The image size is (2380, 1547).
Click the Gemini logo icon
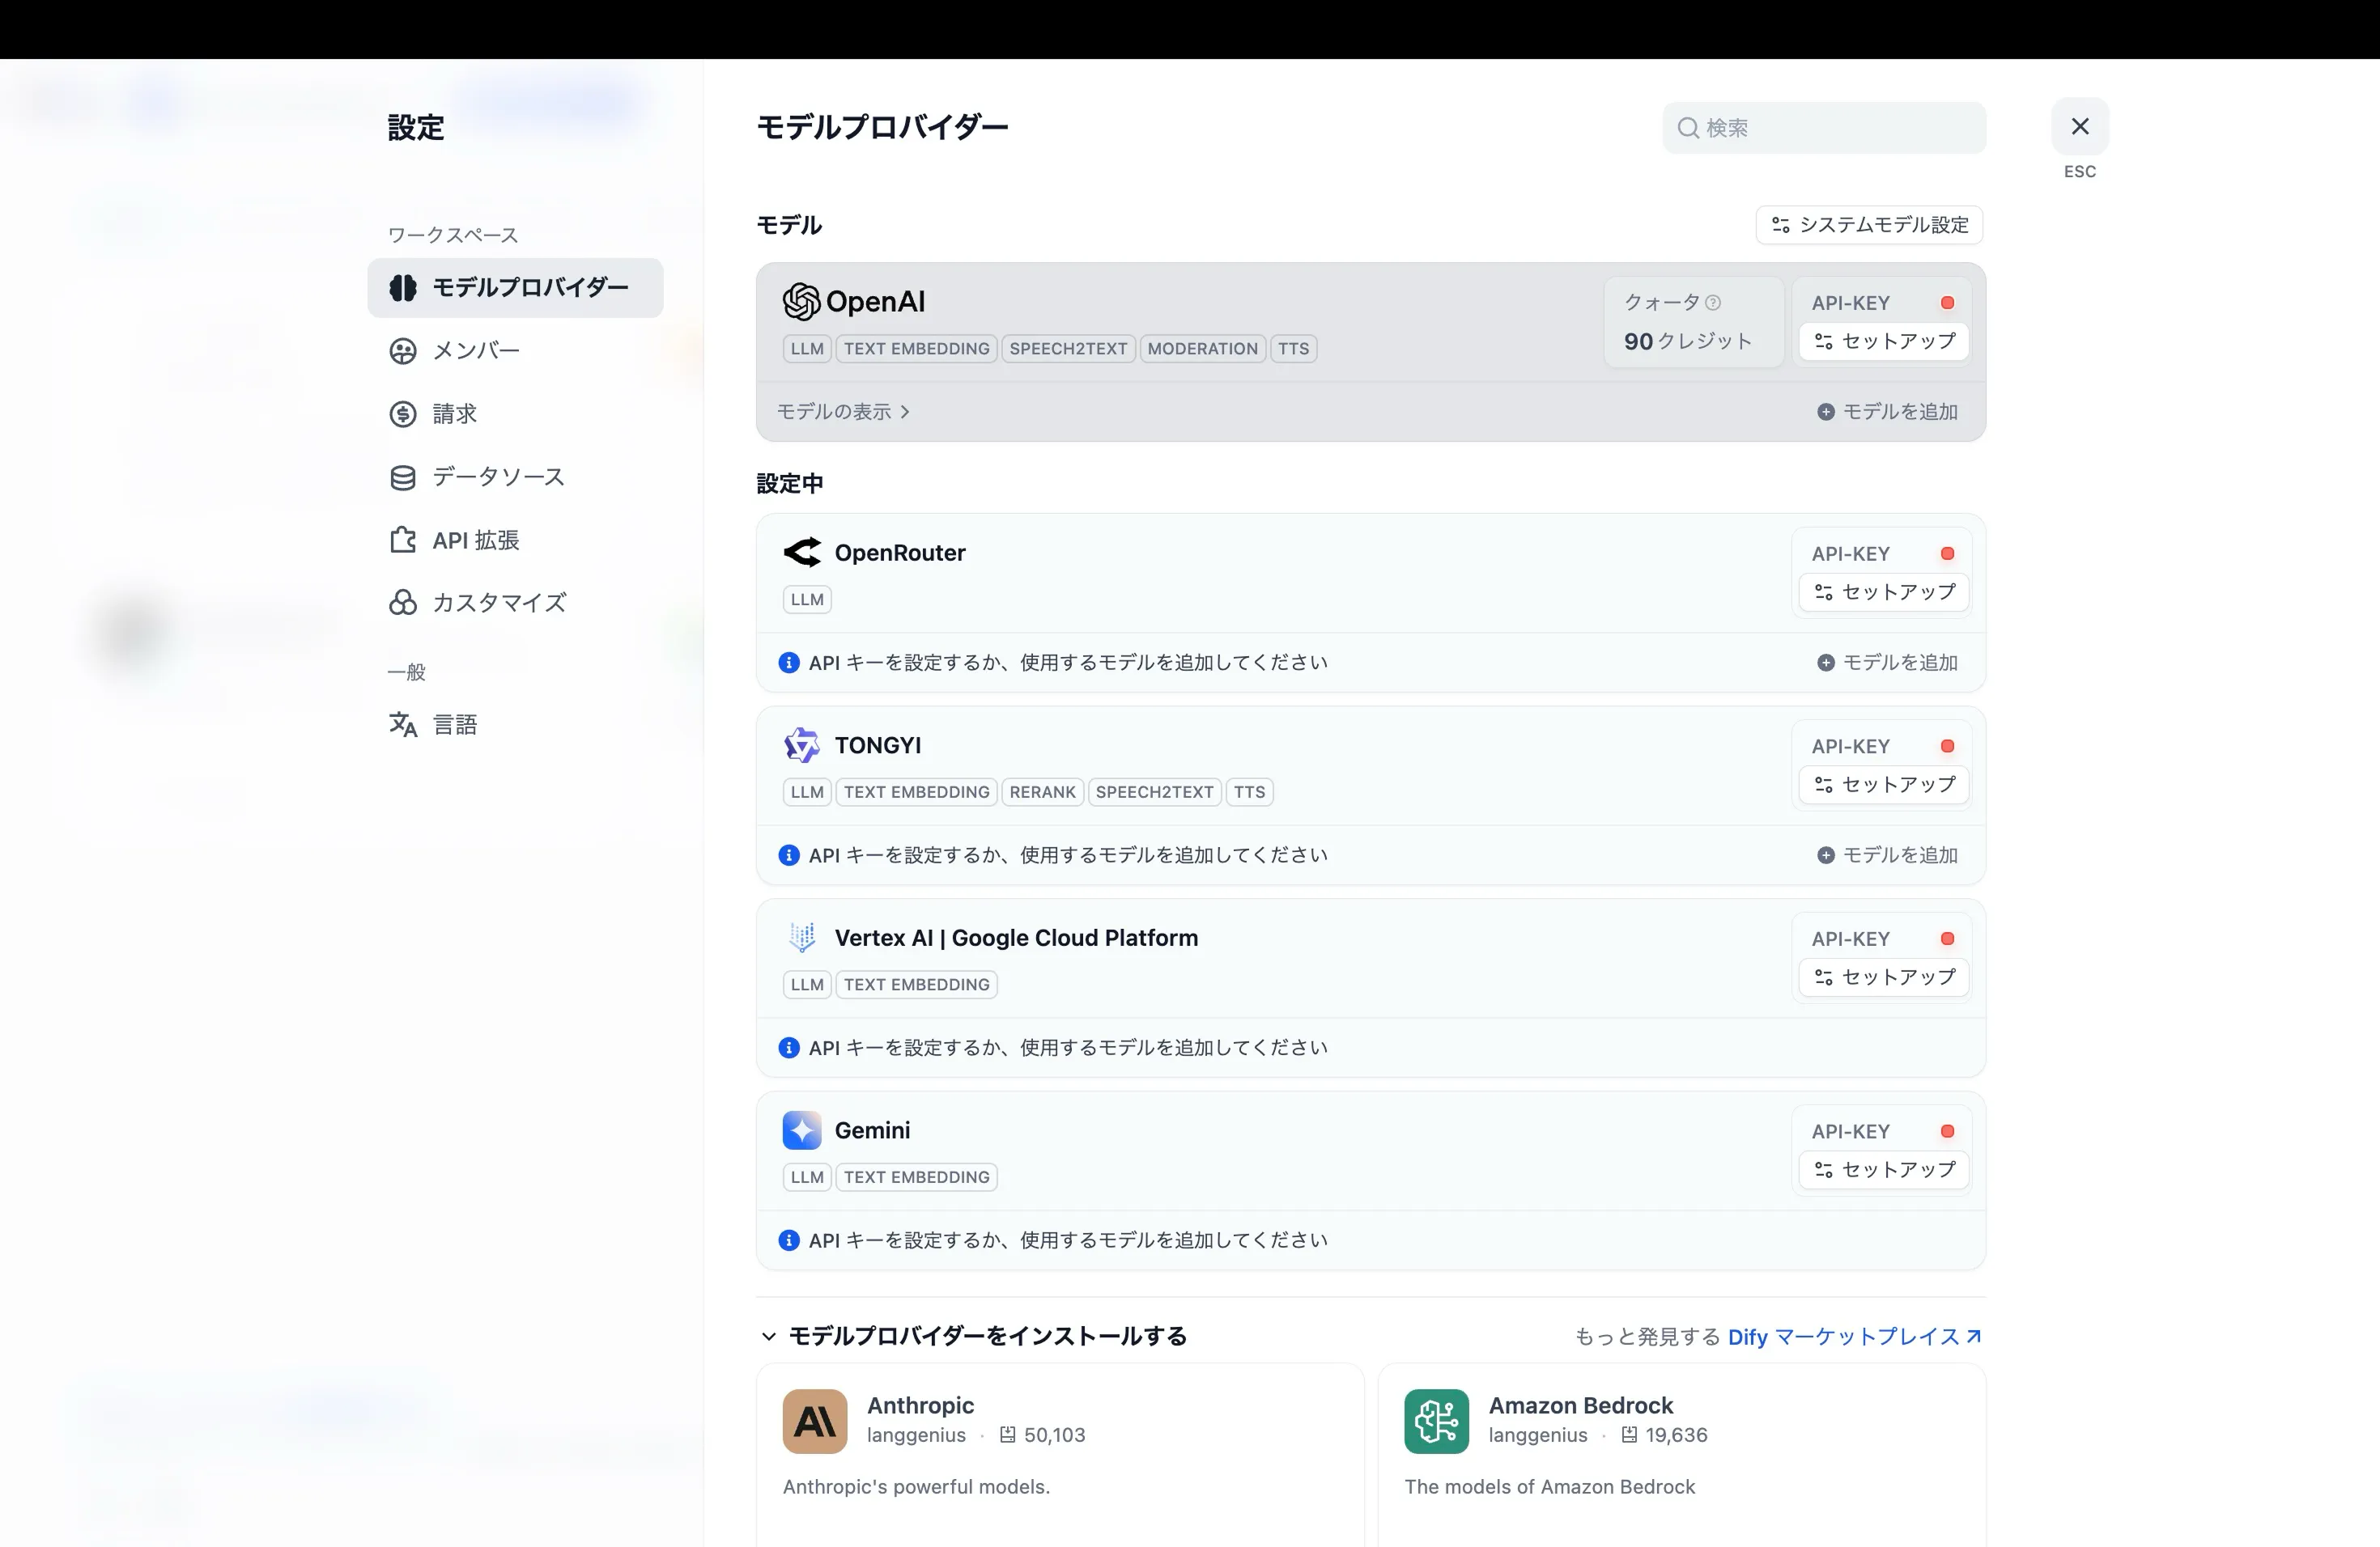tap(802, 1130)
